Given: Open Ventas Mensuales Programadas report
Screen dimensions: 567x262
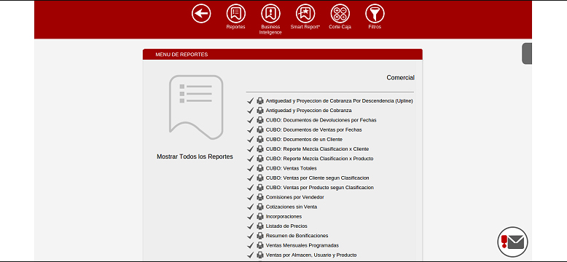Looking at the screenshot, I should point(302,245).
